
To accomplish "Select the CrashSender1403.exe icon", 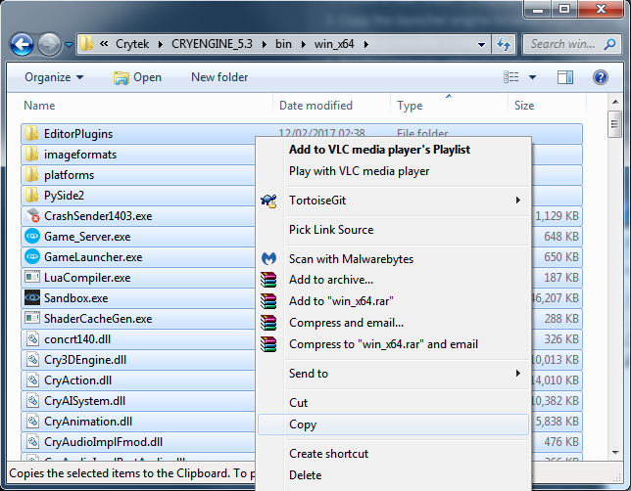I will 32,215.
